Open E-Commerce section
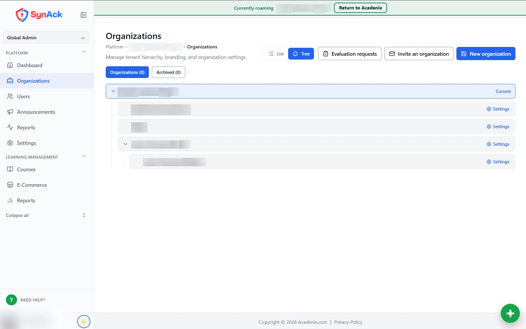 point(47,185)
